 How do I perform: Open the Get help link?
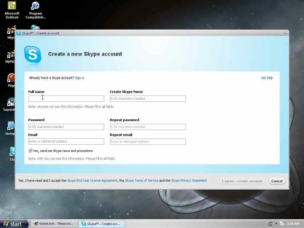point(267,78)
